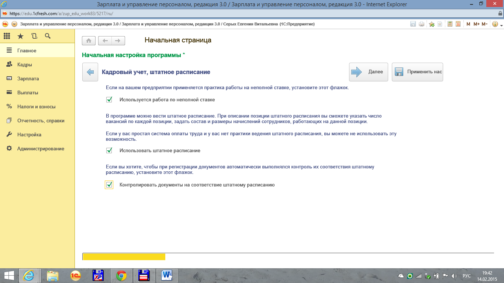Image resolution: width=504 pixels, height=283 pixels.
Task: Add page to favorites document-star icon
Action: 440,24
